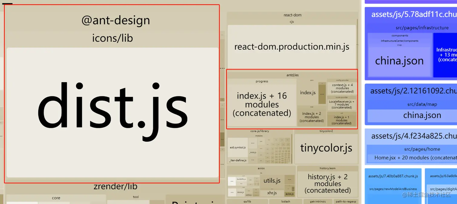The height and width of the screenshot is (204, 457).
Task: Select the dark blue Infrastructure + 13 modules block
Action: [445, 55]
